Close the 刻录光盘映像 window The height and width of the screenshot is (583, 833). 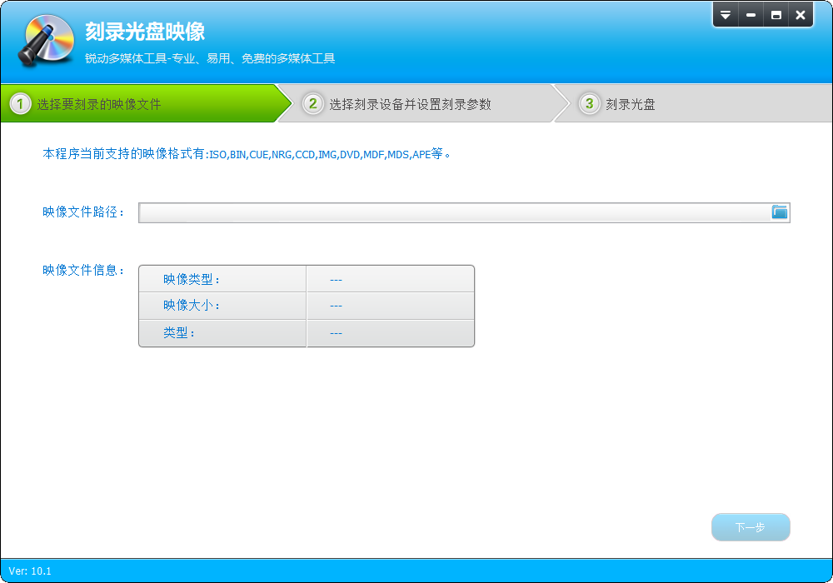click(801, 15)
